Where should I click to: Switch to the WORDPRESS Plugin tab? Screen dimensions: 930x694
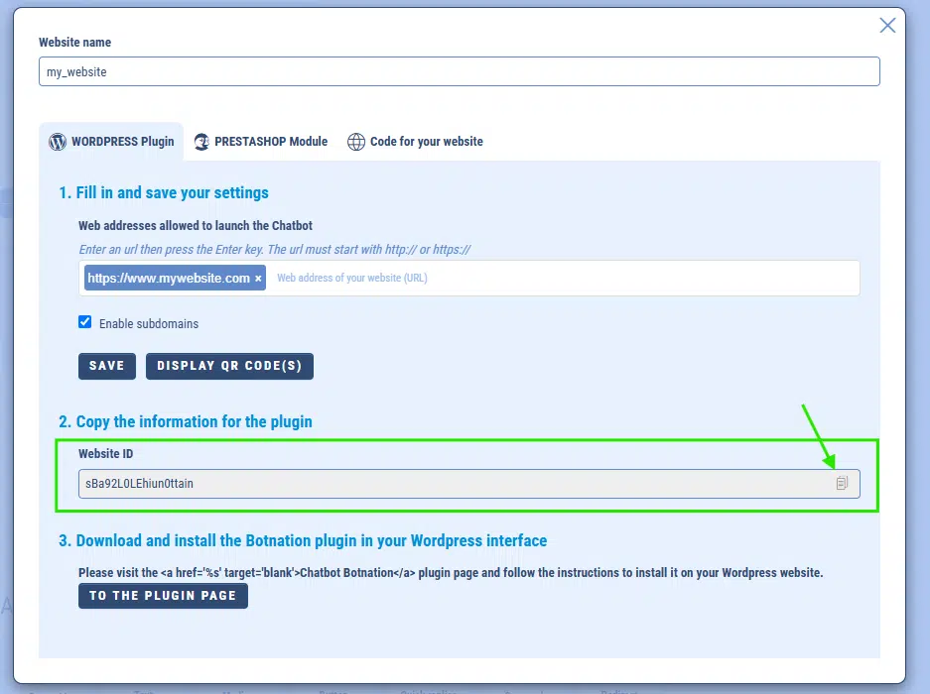[x=112, y=142]
